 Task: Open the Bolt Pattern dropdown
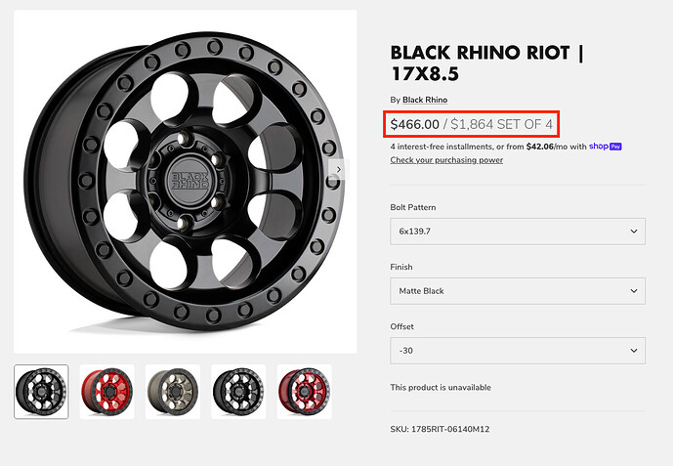pos(518,232)
